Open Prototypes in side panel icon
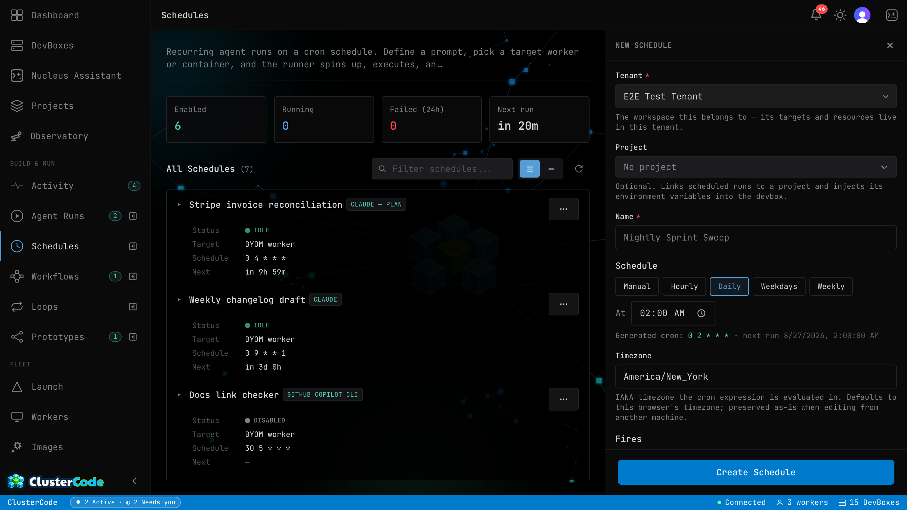Viewport: 907px width, 510px height. 133,337
